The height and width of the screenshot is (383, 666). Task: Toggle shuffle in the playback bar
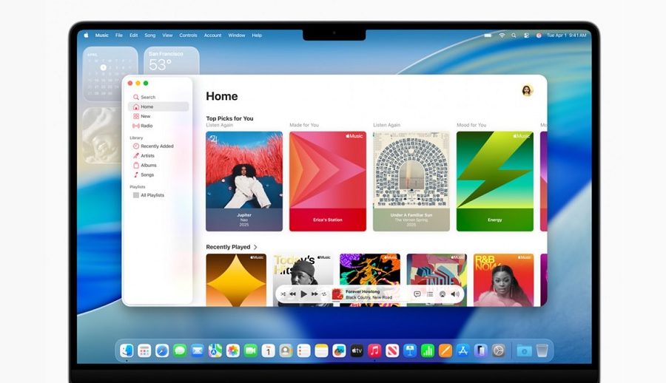click(283, 294)
